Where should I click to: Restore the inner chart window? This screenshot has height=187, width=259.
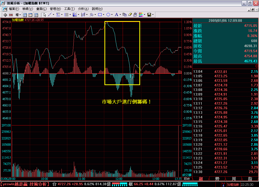[x=253, y=10]
